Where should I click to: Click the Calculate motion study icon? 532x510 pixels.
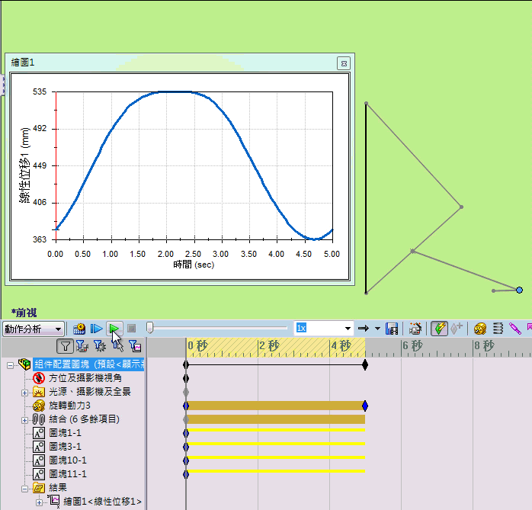click(79, 329)
